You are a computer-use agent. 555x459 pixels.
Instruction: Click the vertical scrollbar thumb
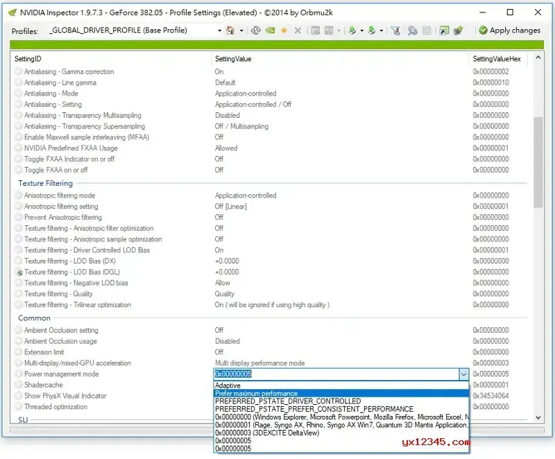tap(538, 162)
